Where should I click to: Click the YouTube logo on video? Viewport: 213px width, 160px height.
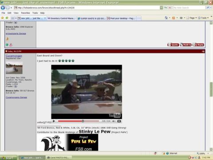click(114, 116)
